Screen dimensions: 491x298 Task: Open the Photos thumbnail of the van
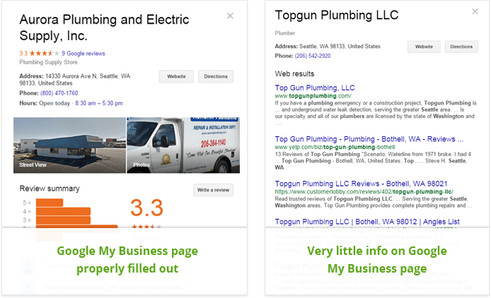(x=183, y=145)
